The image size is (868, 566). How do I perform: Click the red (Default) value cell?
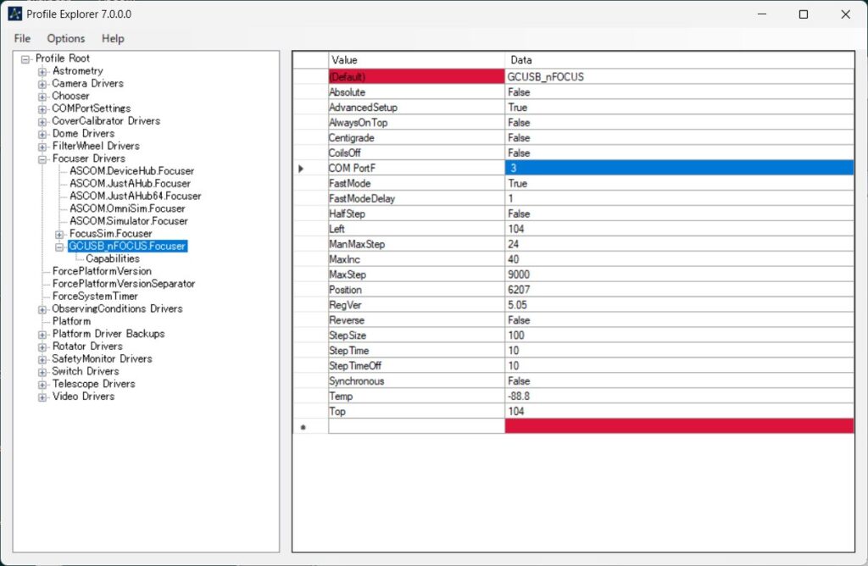[415, 77]
